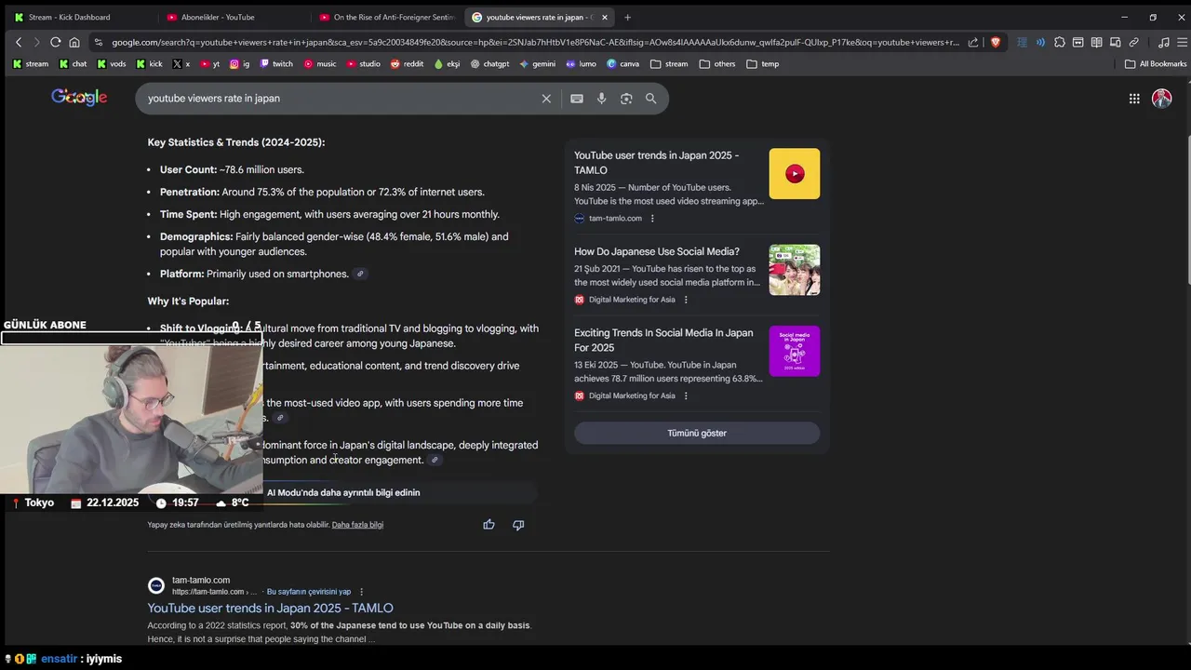
Task: Open the vods bookmark
Action: click(x=111, y=64)
